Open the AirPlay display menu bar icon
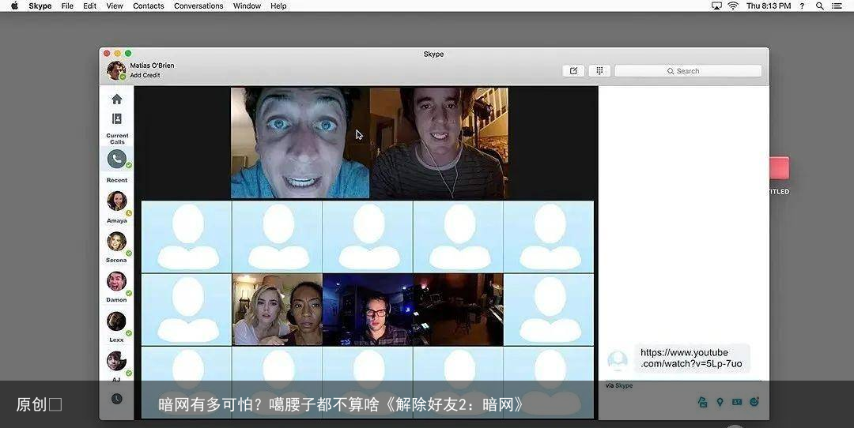 coord(716,6)
